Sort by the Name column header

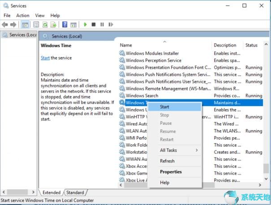click(165, 45)
